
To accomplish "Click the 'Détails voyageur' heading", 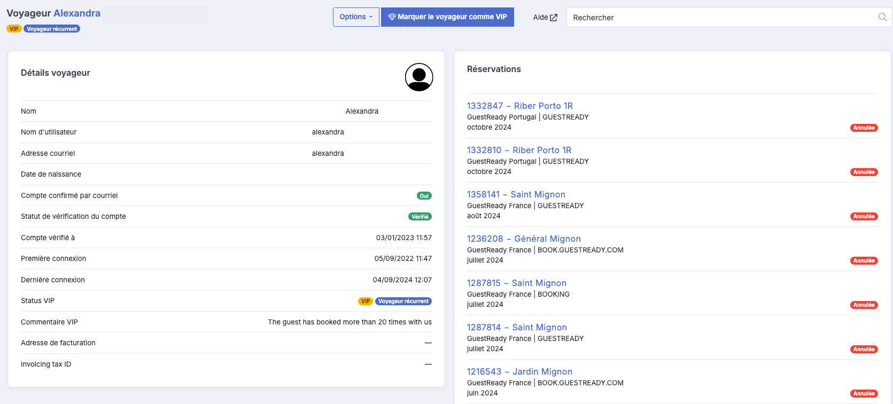I will (56, 73).
